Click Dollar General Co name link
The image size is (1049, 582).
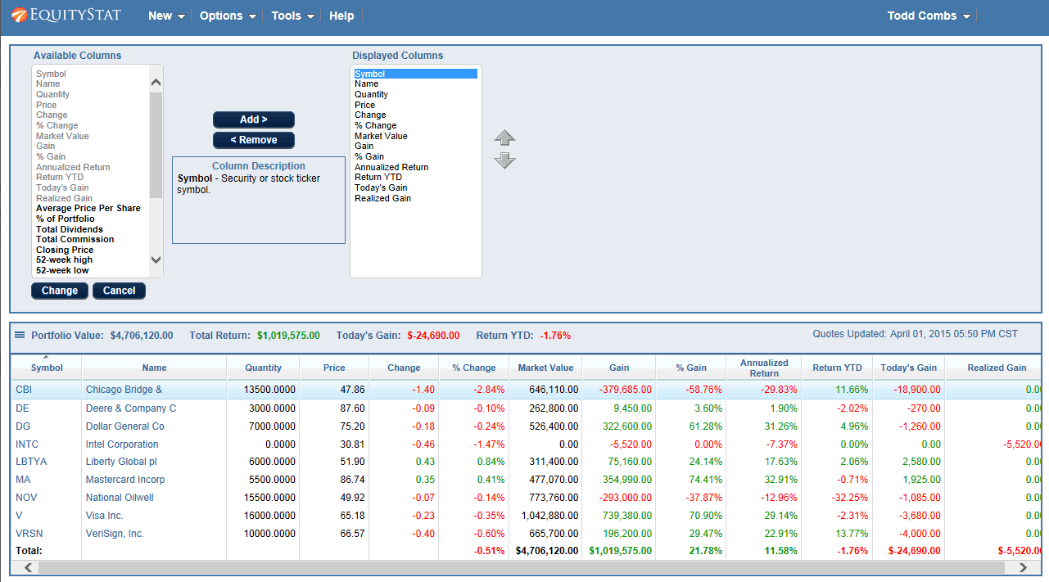(x=125, y=426)
